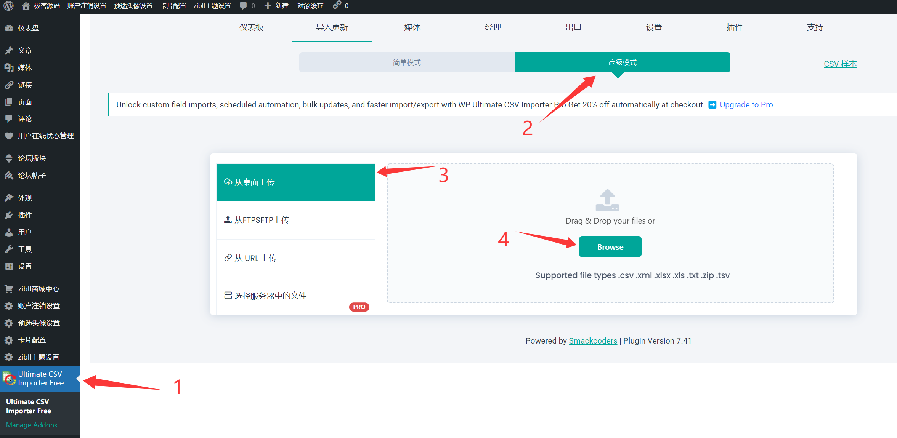897x438 pixels.
Task: Switch to the plugin 插件 tab
Action: (x=735, y=27)
